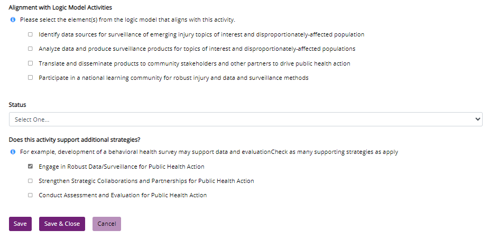Click the 'Translate and disseminate products' label text
Viewport: 489px width, 239px height.
click(194, 63)
